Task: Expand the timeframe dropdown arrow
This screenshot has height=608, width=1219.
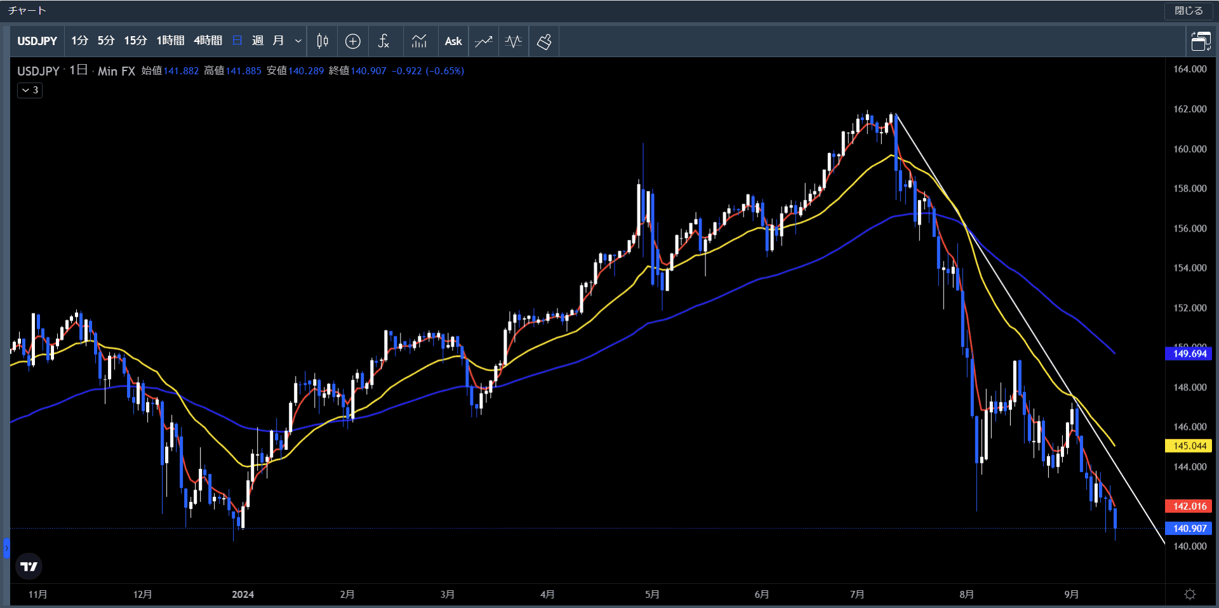Action: coord(298,41)
